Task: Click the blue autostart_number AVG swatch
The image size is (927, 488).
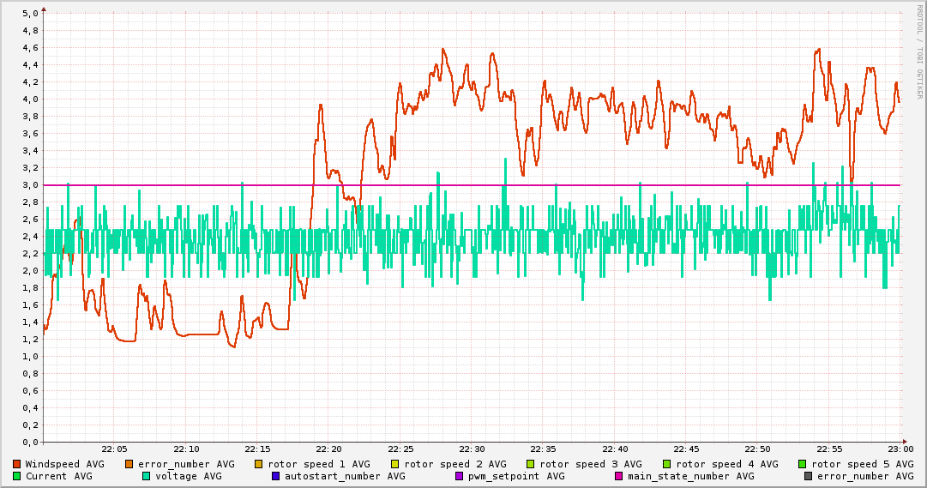Action: pyautogui.click(x=275, y=476)
